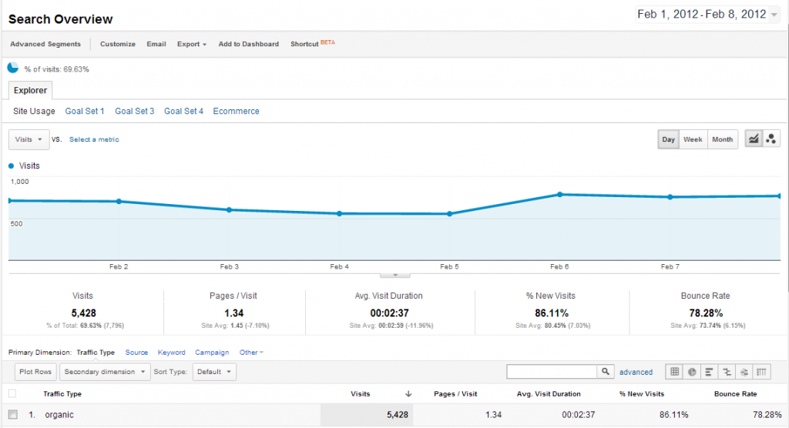Switch to line chart view icon
The image size is (789, 428).
(x=754, y=139)
